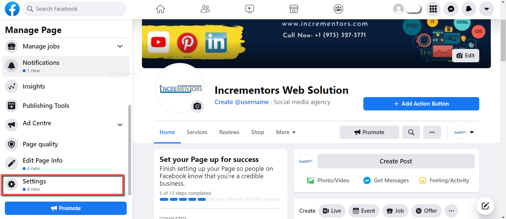Click the setup steps progress bar

pos(221,199)
